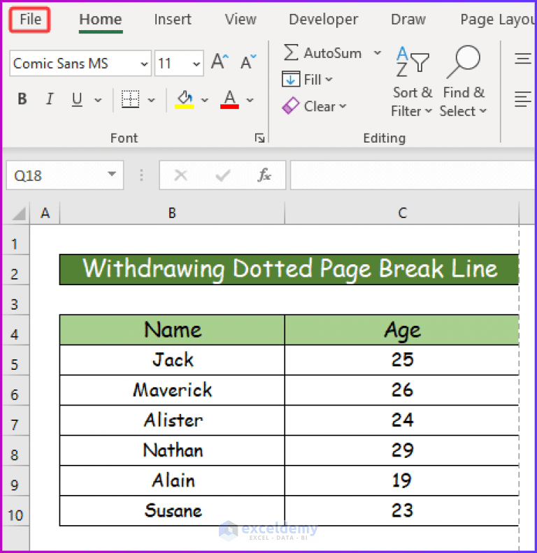Screen dimensions: 537x553
Task: Select the age cell '25'
Action: [402, 360]
